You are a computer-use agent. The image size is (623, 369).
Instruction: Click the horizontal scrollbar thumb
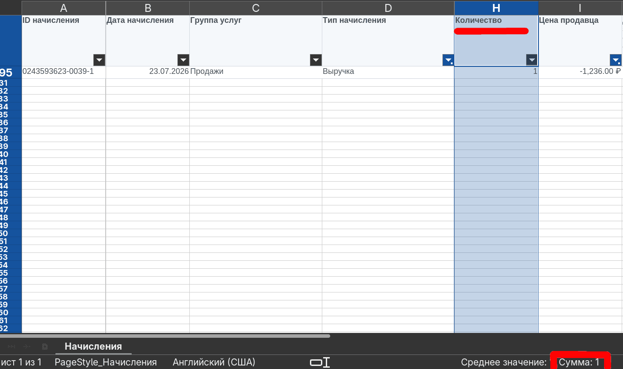pyautogui.click(x=165, y=336)
